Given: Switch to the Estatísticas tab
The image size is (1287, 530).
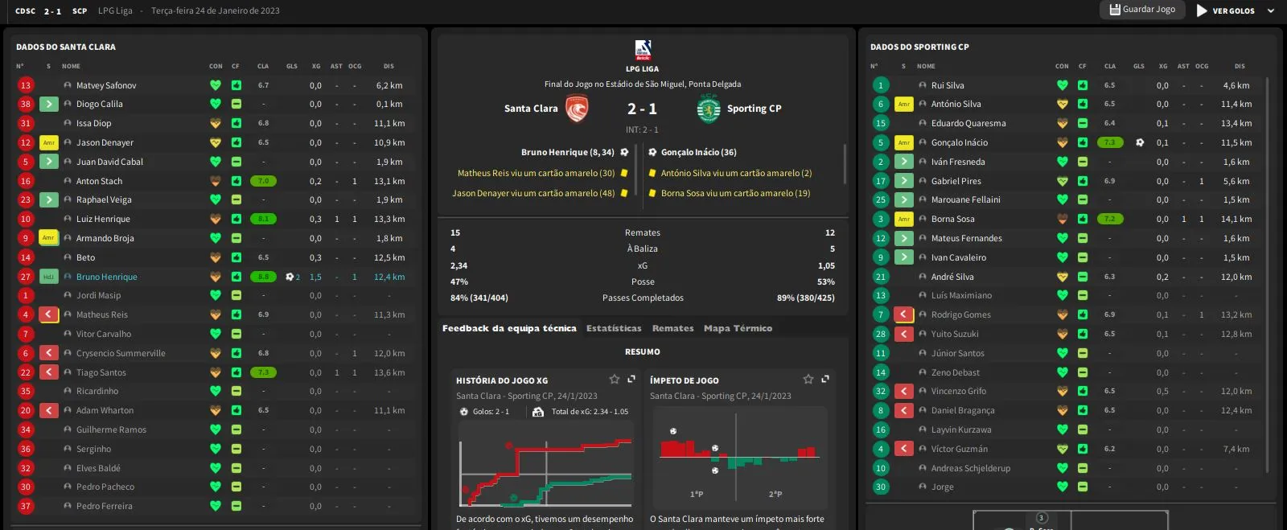Looking at the screenshot, I should pos(614,328).
